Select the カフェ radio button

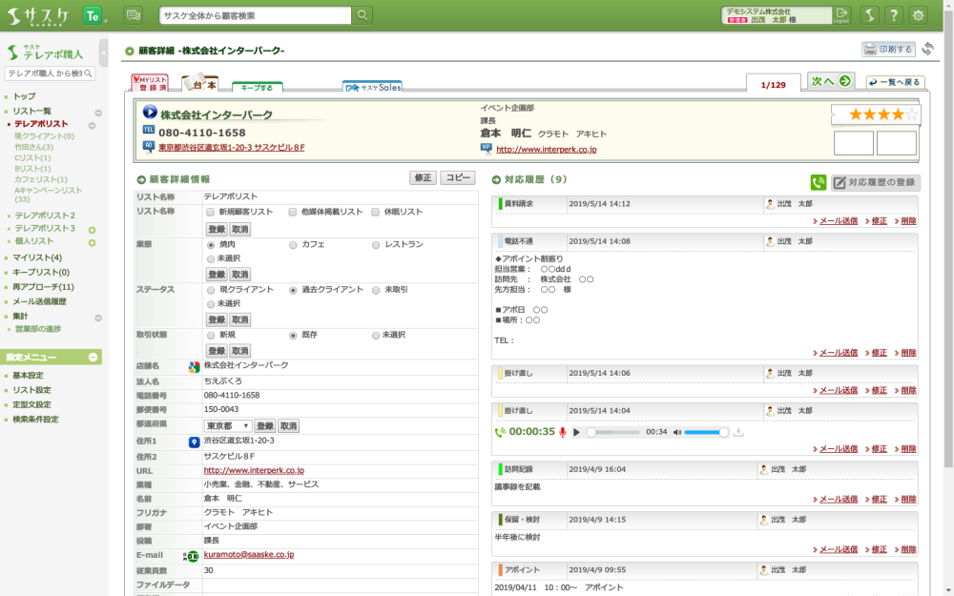pos(293,245)
